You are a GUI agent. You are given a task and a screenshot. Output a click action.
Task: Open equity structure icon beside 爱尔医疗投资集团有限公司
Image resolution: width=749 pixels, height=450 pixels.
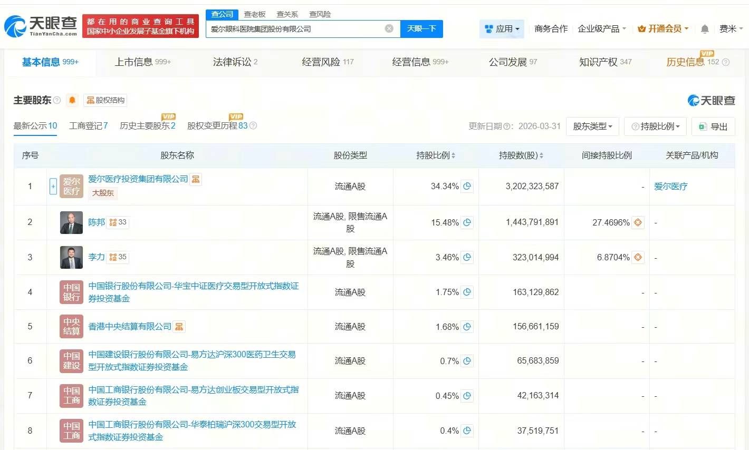[x=196, y=179]
